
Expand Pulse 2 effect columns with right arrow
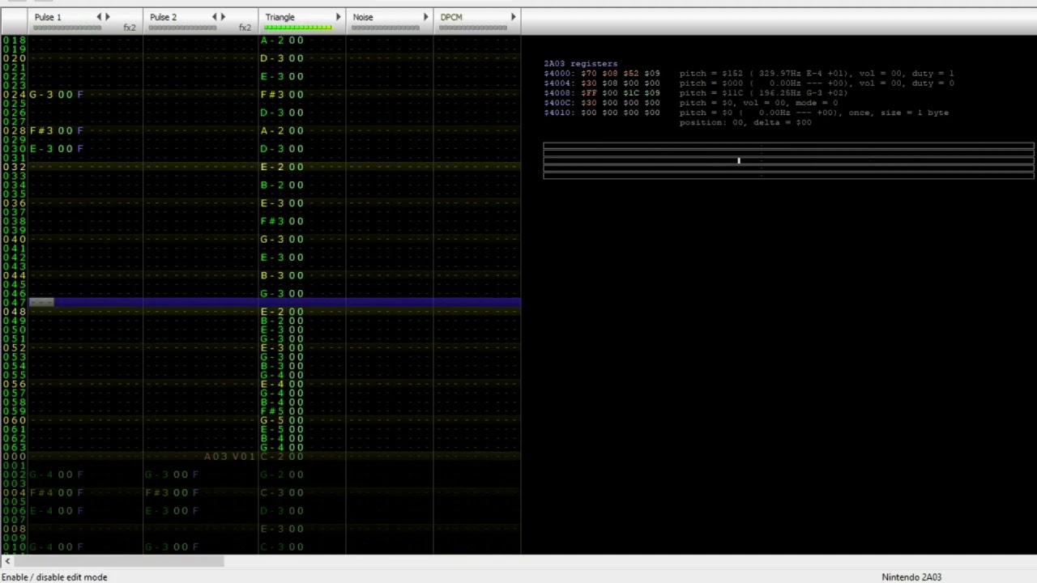(x=223, y=17)
